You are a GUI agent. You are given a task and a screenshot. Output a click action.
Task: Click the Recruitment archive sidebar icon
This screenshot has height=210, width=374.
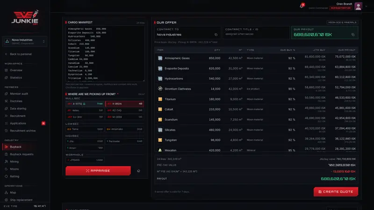tap(6, 131)
